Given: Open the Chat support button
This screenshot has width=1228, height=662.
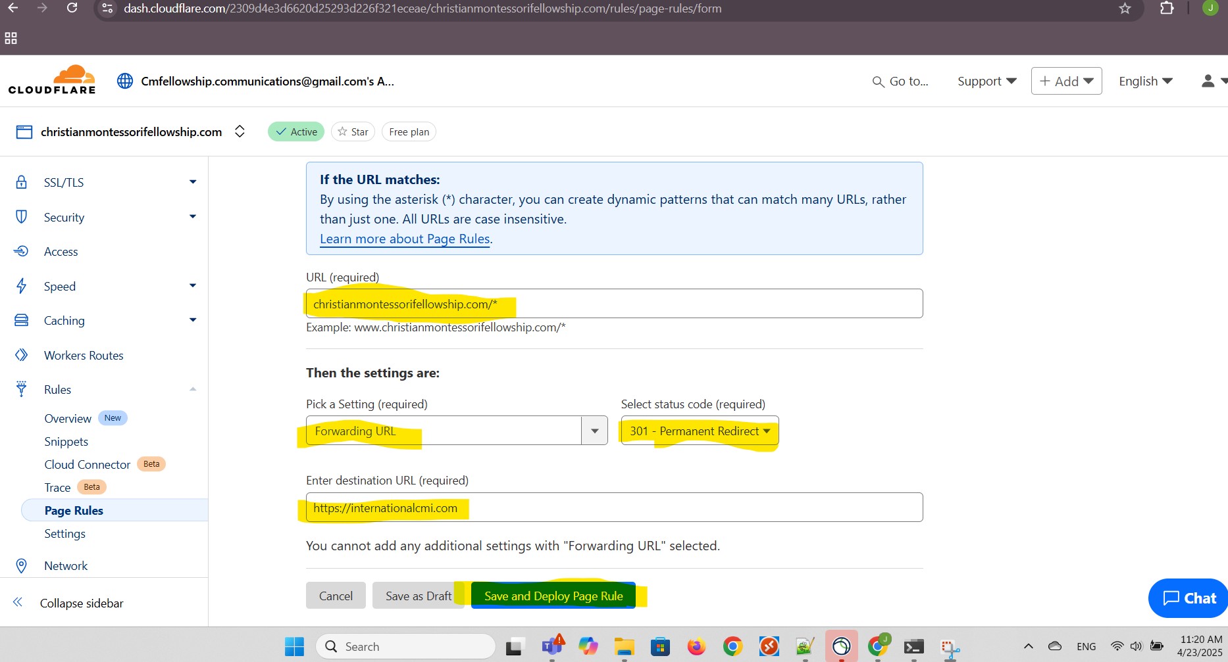Looking at the screenshot, I should pos(1189,598).
